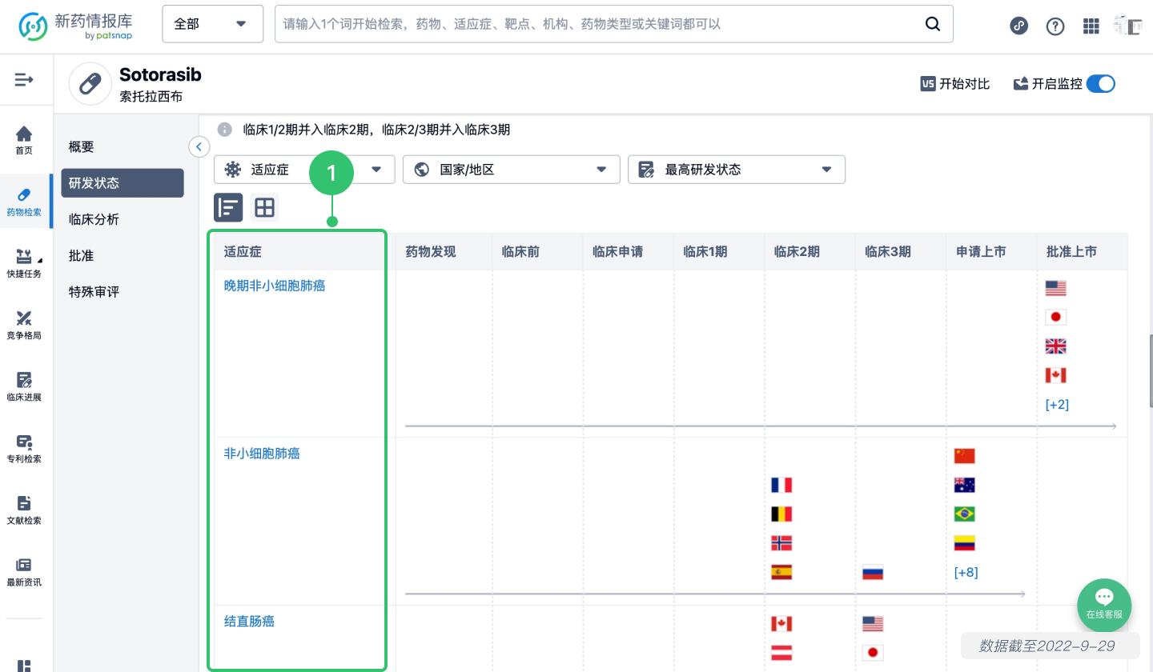This screenshot has width=1153, height=672.
Task: Click the US flag under 批准上市
Action: (1056, 288)
